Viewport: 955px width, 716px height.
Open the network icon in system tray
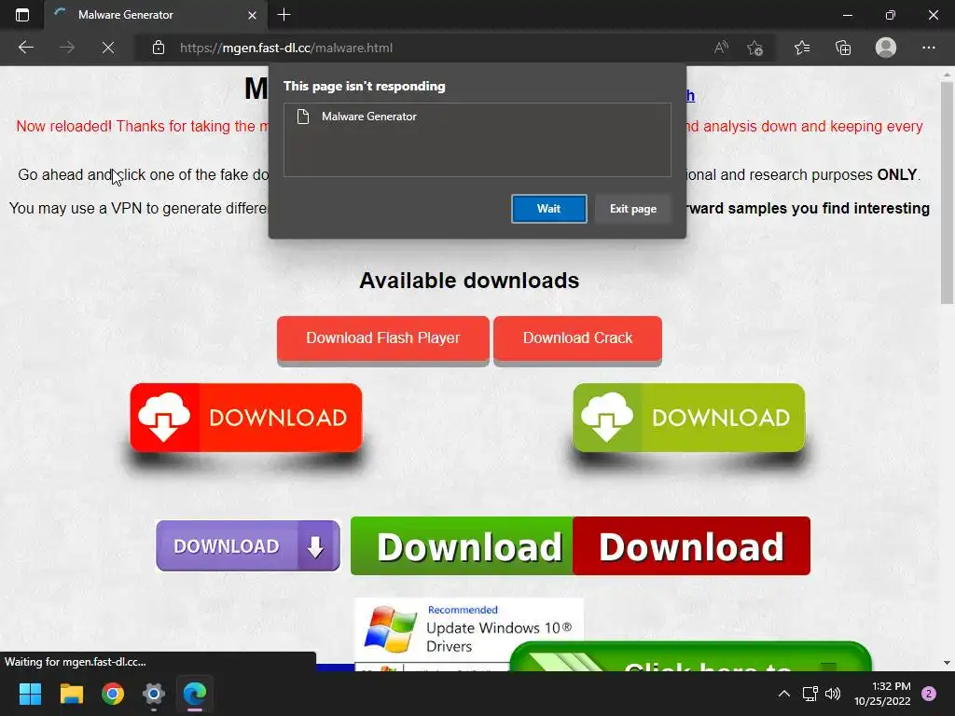pos(810,694)
